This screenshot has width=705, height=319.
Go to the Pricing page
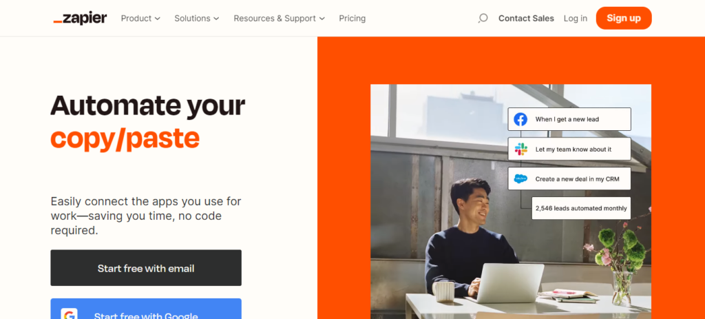tap(352, 19)
